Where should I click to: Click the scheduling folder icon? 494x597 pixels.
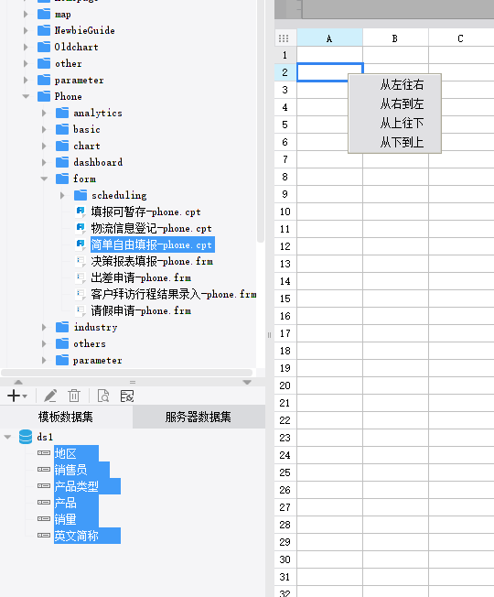[x=81, y=195]
